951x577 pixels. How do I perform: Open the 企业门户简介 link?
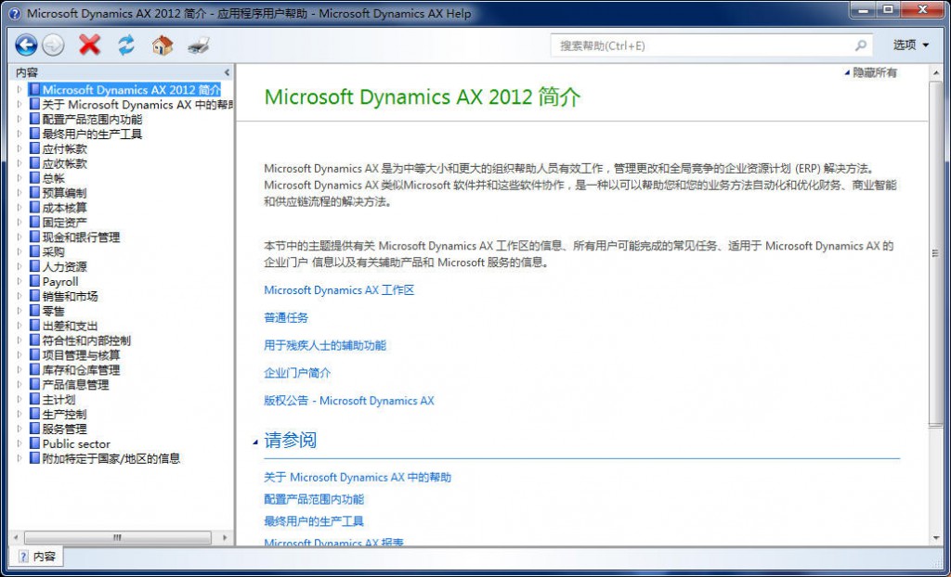tap(297, 373)
